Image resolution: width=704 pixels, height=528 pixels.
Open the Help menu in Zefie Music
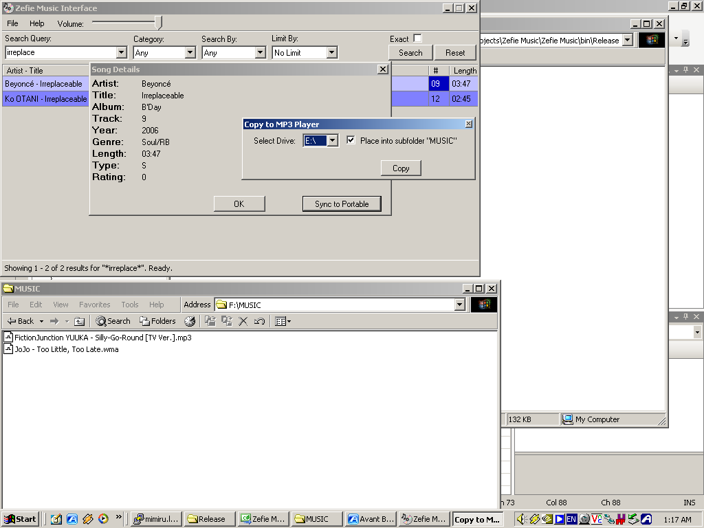click(36, 23)
